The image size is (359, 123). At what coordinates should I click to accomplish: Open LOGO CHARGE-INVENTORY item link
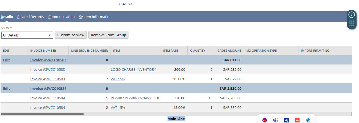[x=133, y=69]
